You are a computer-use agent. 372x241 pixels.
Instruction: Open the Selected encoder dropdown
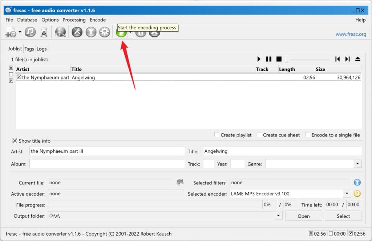(x=347, y=193)
